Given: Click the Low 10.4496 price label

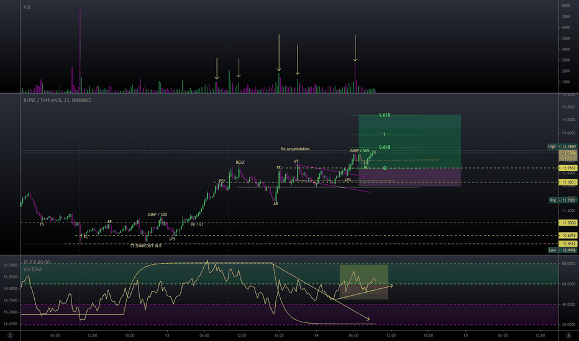Looking at the screenshot, I should (562, 250).
